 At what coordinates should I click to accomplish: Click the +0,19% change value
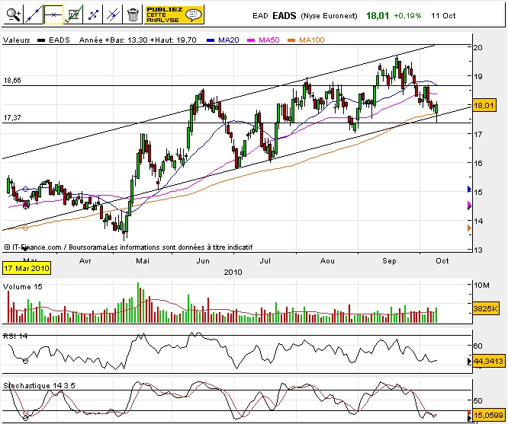(x=407, y=16)
